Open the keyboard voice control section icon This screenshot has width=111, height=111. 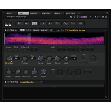tap(19, 23)
